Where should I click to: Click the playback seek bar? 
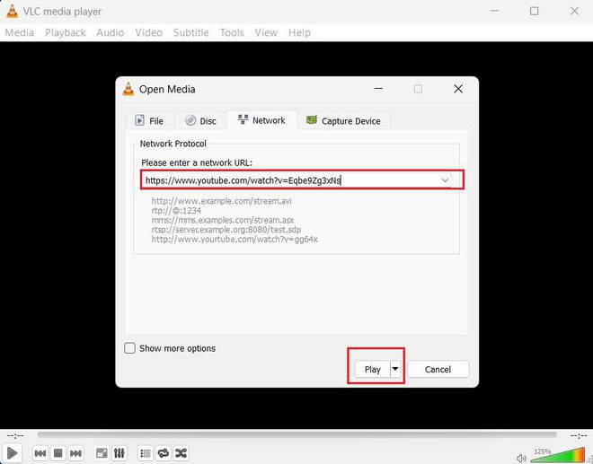click(x=296, y=435)
